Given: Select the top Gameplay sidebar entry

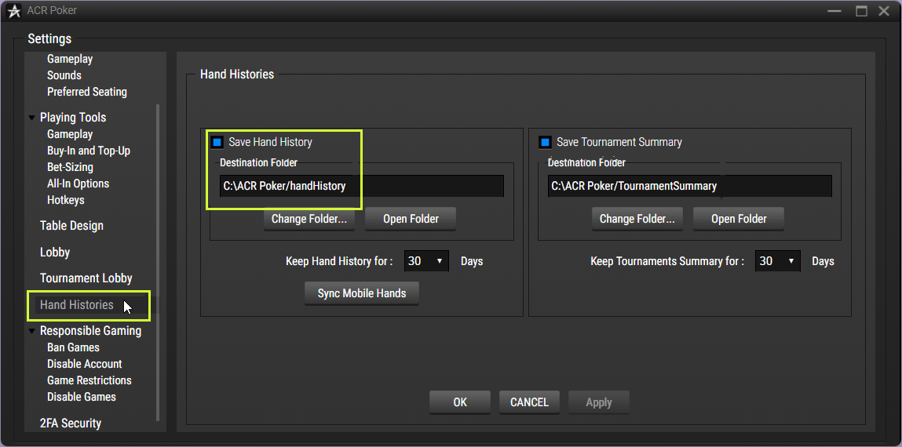Looking at the screenshot, I should click(70, 59).
